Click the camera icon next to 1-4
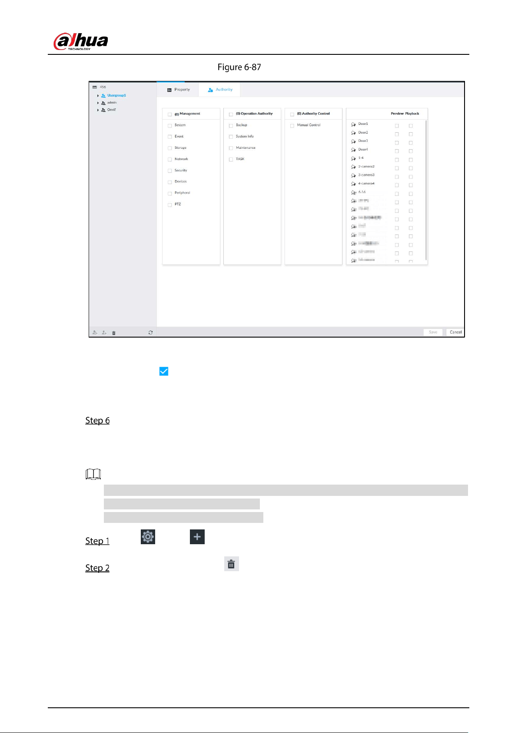 [354, 158]
